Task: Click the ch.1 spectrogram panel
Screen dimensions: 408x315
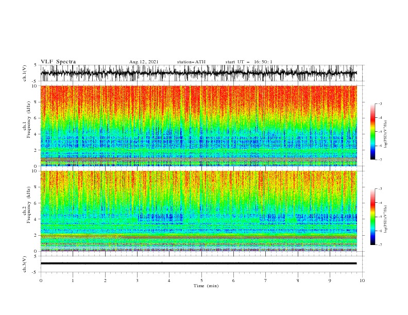Action: [x=198, y=126]
